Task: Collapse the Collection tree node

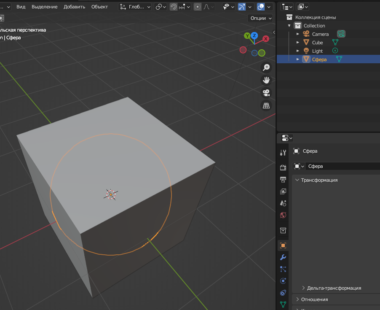Action: pyautogui.click(x=289, y=26)
